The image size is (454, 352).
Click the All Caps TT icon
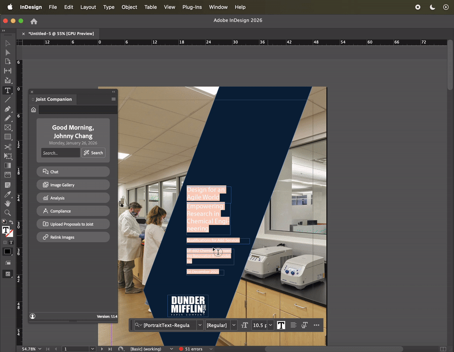pyautogui.click(x=245, y=325)
